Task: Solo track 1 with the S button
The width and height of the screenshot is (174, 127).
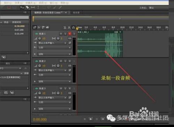Action: pos(65,34)
